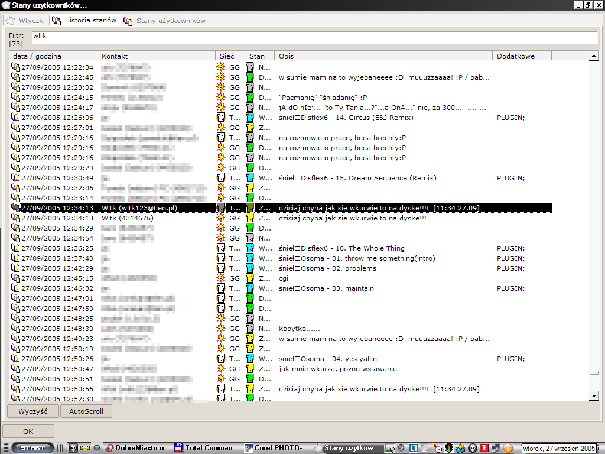Switch to Total Commander in the taskbar
This screenshot has width=605, height=454.
pos(204,448)
